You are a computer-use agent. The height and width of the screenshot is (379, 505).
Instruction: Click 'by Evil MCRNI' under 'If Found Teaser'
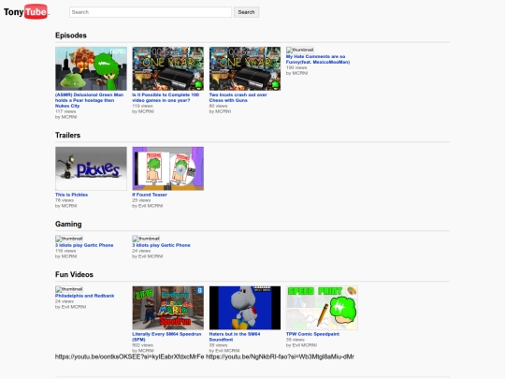point(148,206)
